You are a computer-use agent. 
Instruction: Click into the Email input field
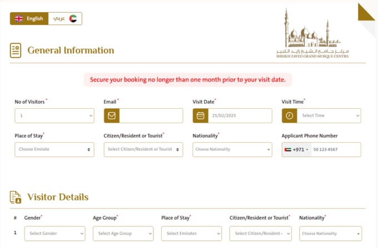(151, 115)
